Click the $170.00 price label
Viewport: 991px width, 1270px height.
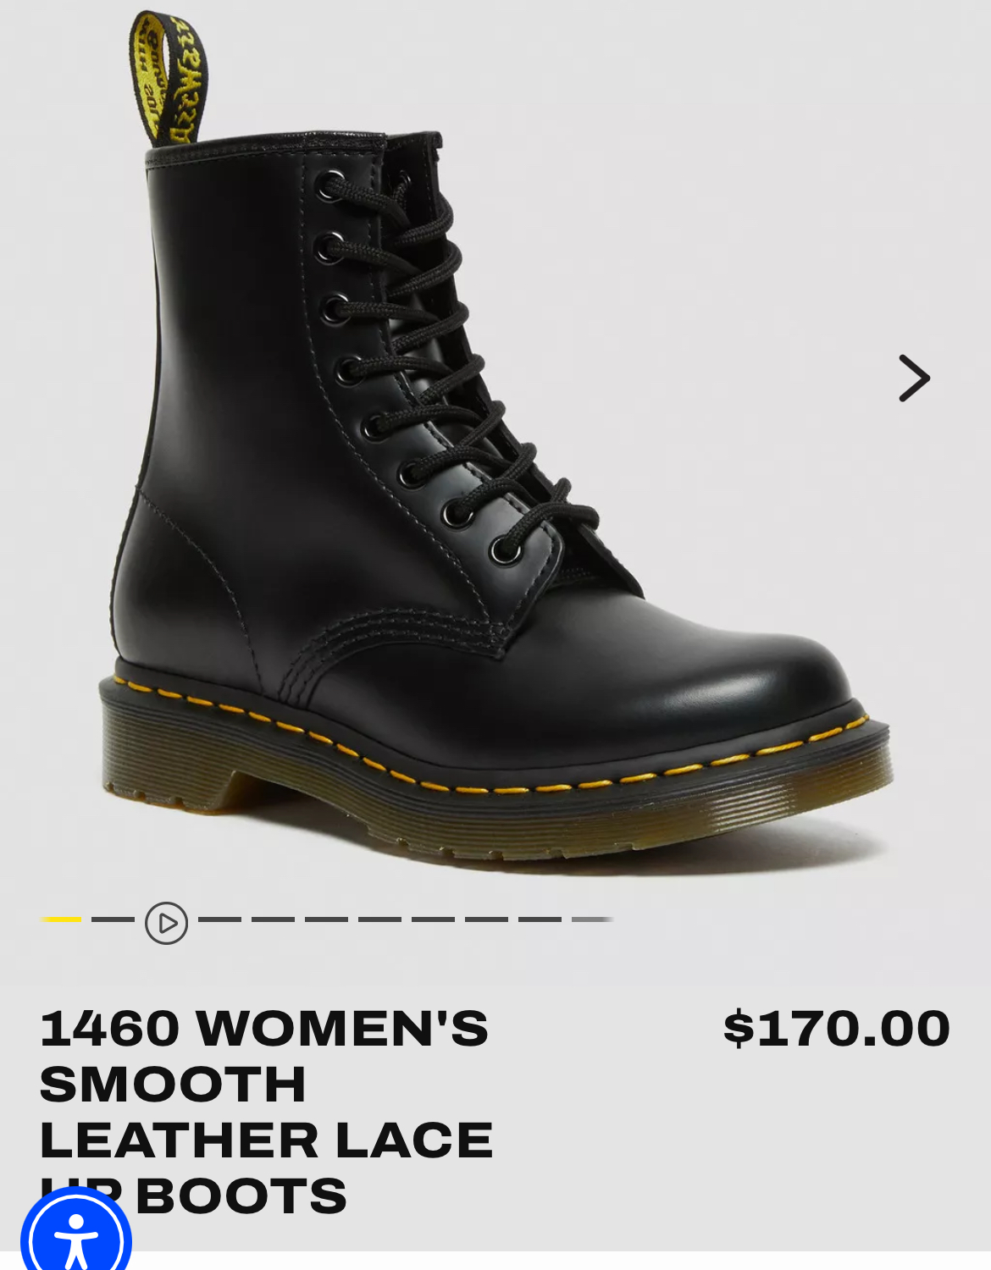click(x=837, y=1028)
